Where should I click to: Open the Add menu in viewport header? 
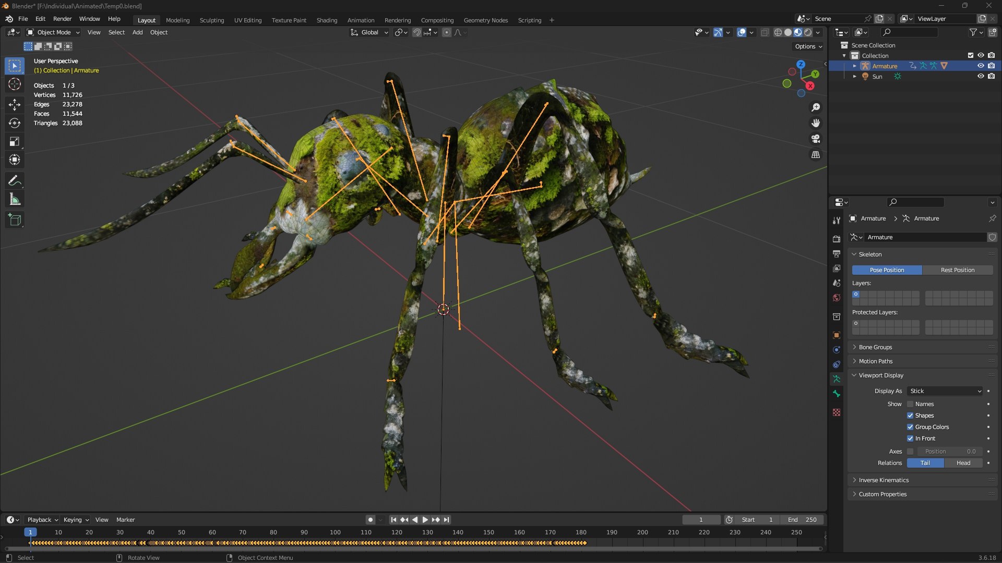click(x=137, y=32)
